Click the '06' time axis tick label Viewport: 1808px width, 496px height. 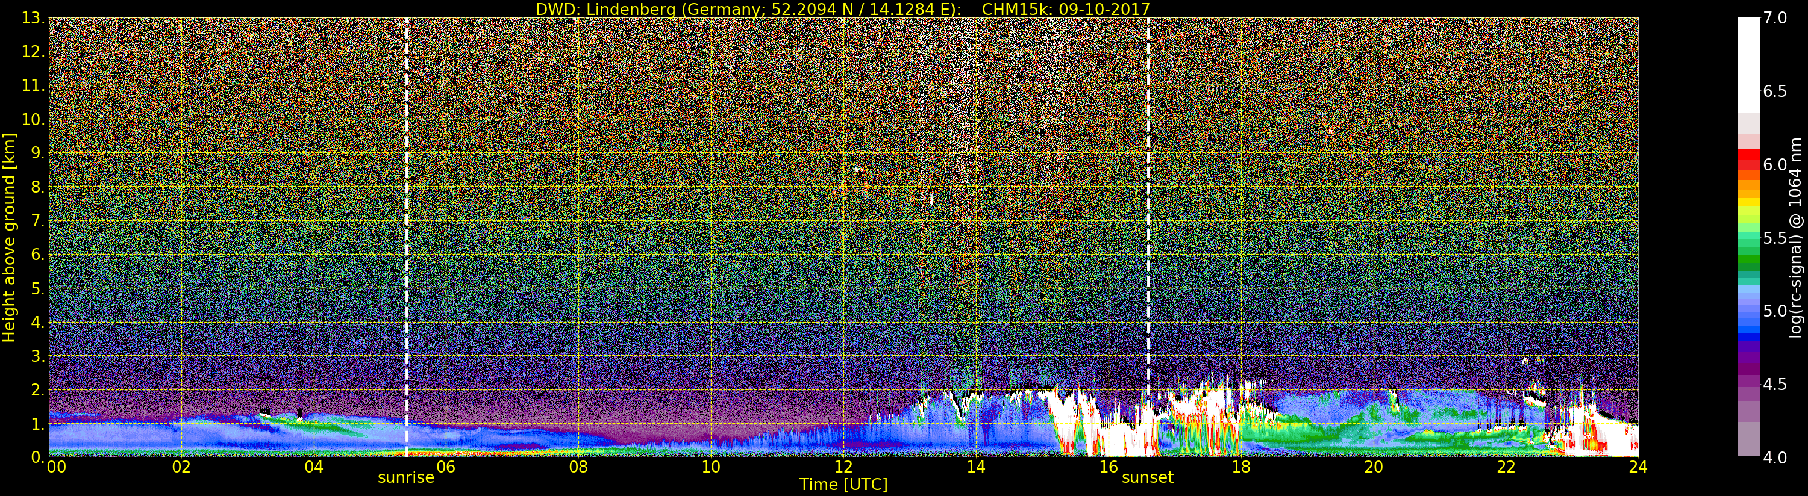(x=446, y=467)
